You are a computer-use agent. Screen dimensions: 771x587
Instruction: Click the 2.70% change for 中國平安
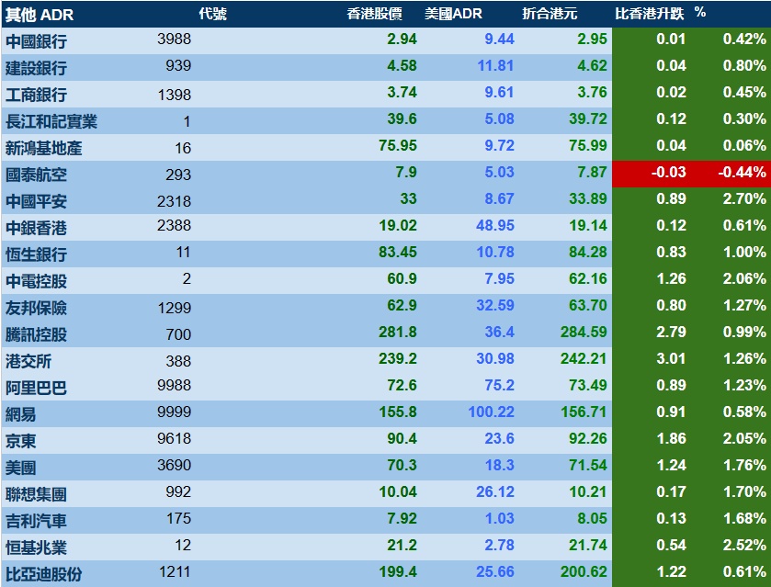click(744, 199)
